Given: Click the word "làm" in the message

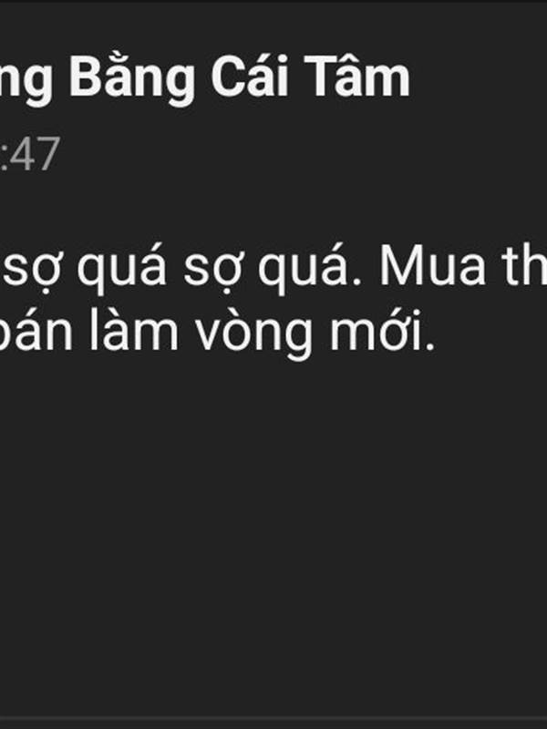Looking at the screenshot, I should click(x=134, y=330).
